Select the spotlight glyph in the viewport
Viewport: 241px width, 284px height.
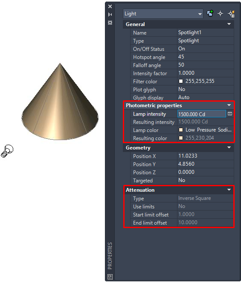(7, 151)
